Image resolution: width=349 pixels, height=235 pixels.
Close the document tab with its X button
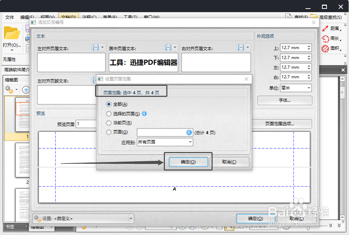point(343,70)
